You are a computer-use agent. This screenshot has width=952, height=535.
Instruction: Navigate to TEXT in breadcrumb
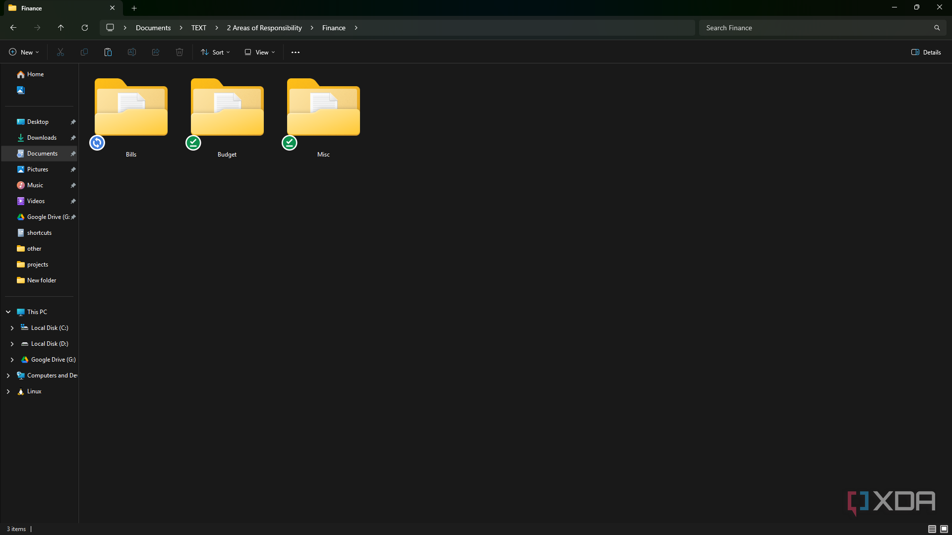(x=199, y=28)
